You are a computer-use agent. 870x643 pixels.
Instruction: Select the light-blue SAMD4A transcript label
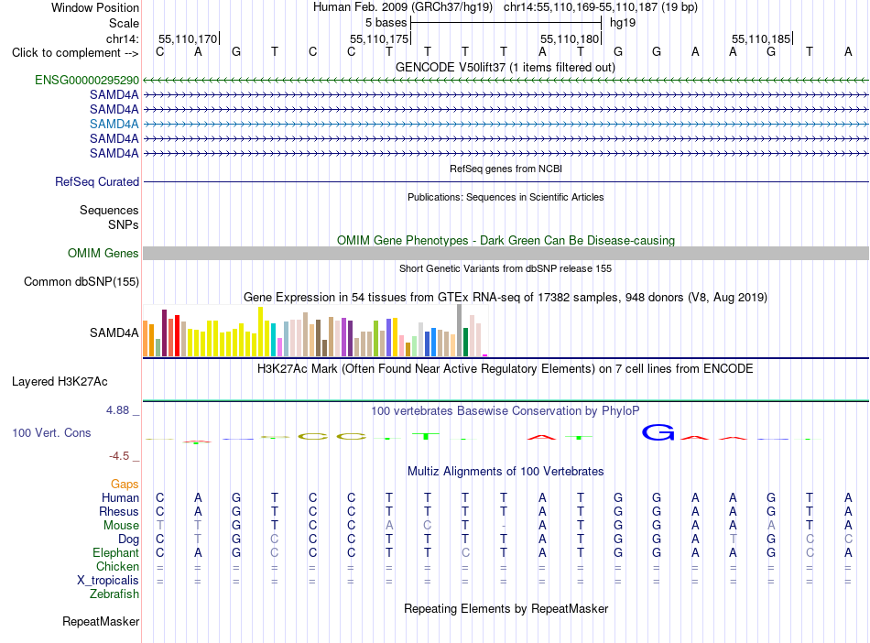(x=114, y=124)
